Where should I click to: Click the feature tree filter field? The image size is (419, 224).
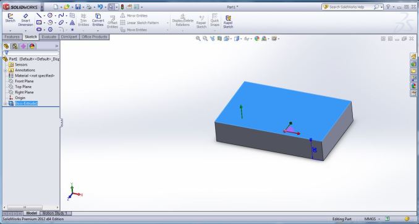pos(31,53)
